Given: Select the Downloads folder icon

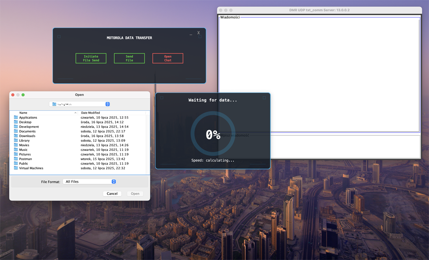Looking at the screenshot, I should pyautogui.click(x=16, y=136).
